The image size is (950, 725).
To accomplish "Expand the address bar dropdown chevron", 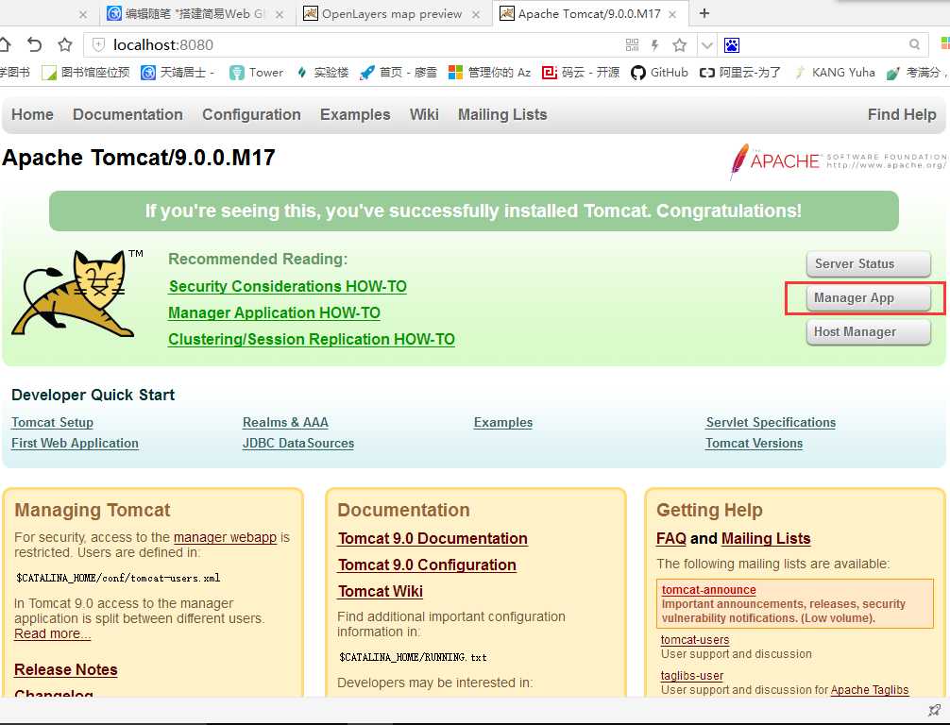I will 706,44.
